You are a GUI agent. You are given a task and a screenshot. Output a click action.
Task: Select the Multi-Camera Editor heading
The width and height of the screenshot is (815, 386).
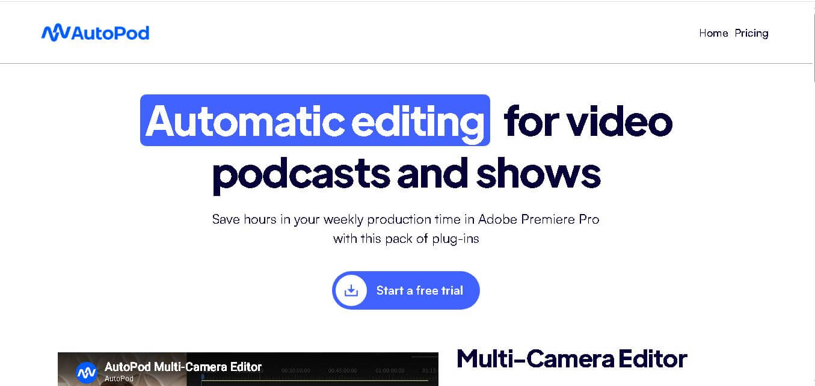[x=572, y=359]
